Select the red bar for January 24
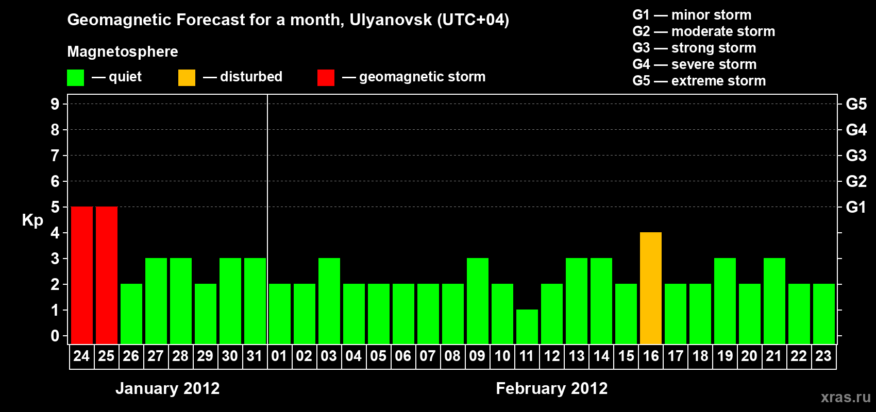Image resolution: width=876 pixels, height=412 pixels. pos(82,275)
